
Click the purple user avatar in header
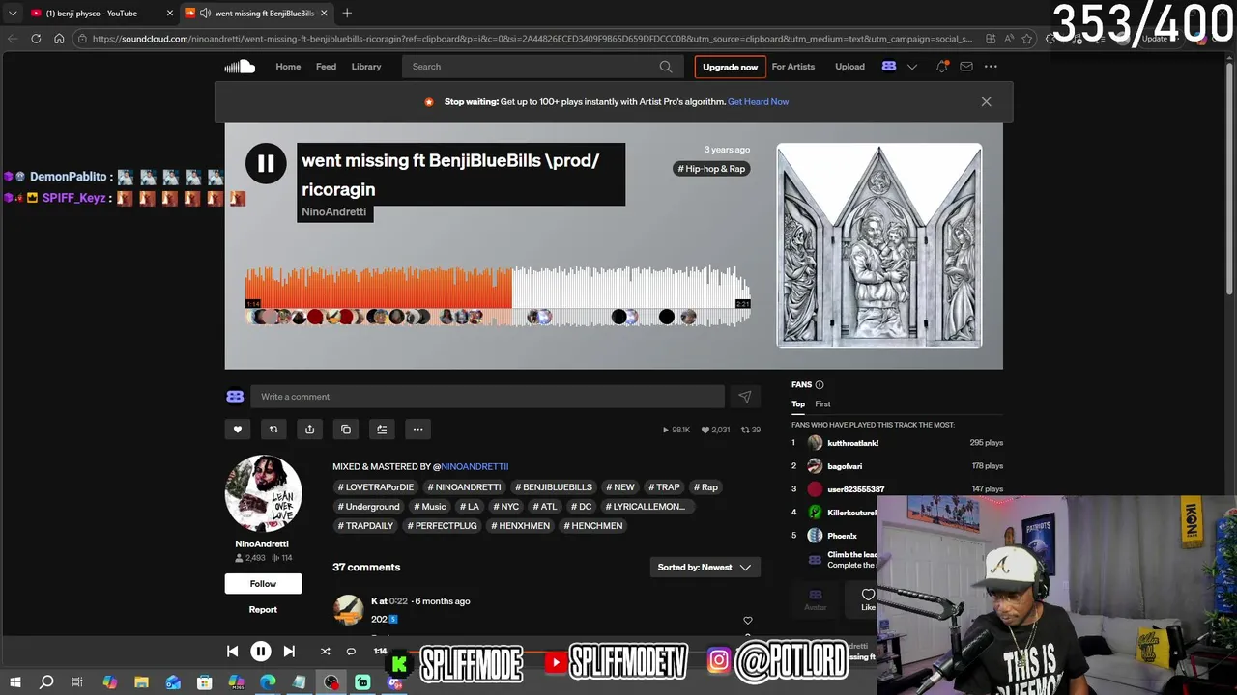click(889, 67)
